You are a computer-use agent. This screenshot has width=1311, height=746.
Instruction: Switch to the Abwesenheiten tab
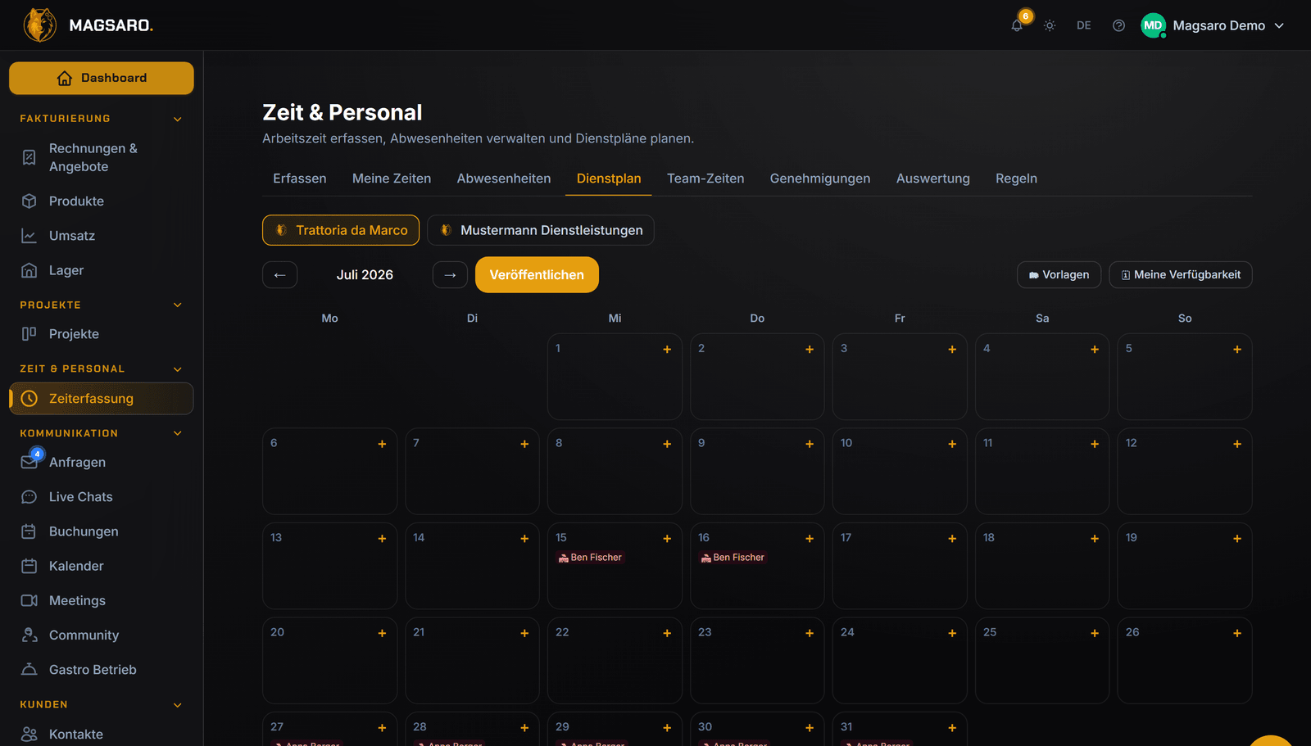click(x=504, y=179)
